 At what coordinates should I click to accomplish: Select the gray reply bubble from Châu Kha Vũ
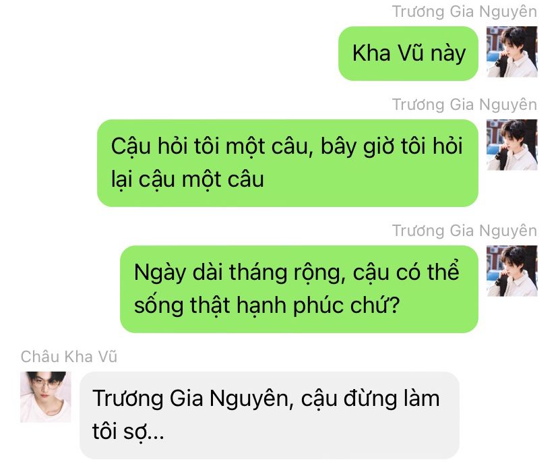(x=270, y=415)
